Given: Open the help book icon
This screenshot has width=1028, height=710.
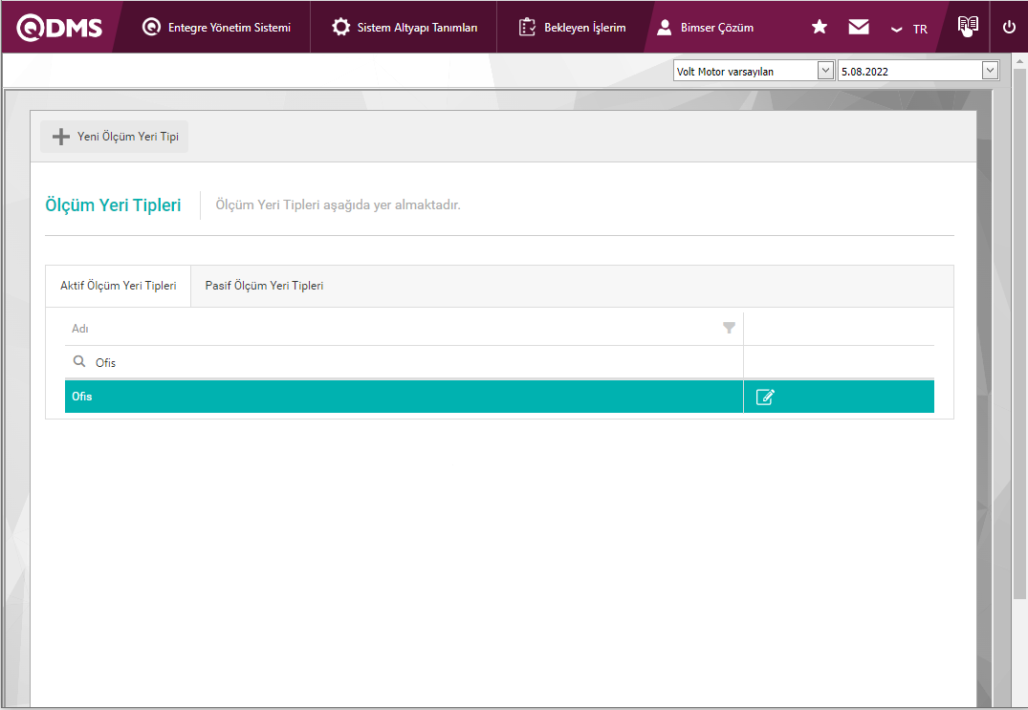Looking at the screenshot, I should coord(968,27).
